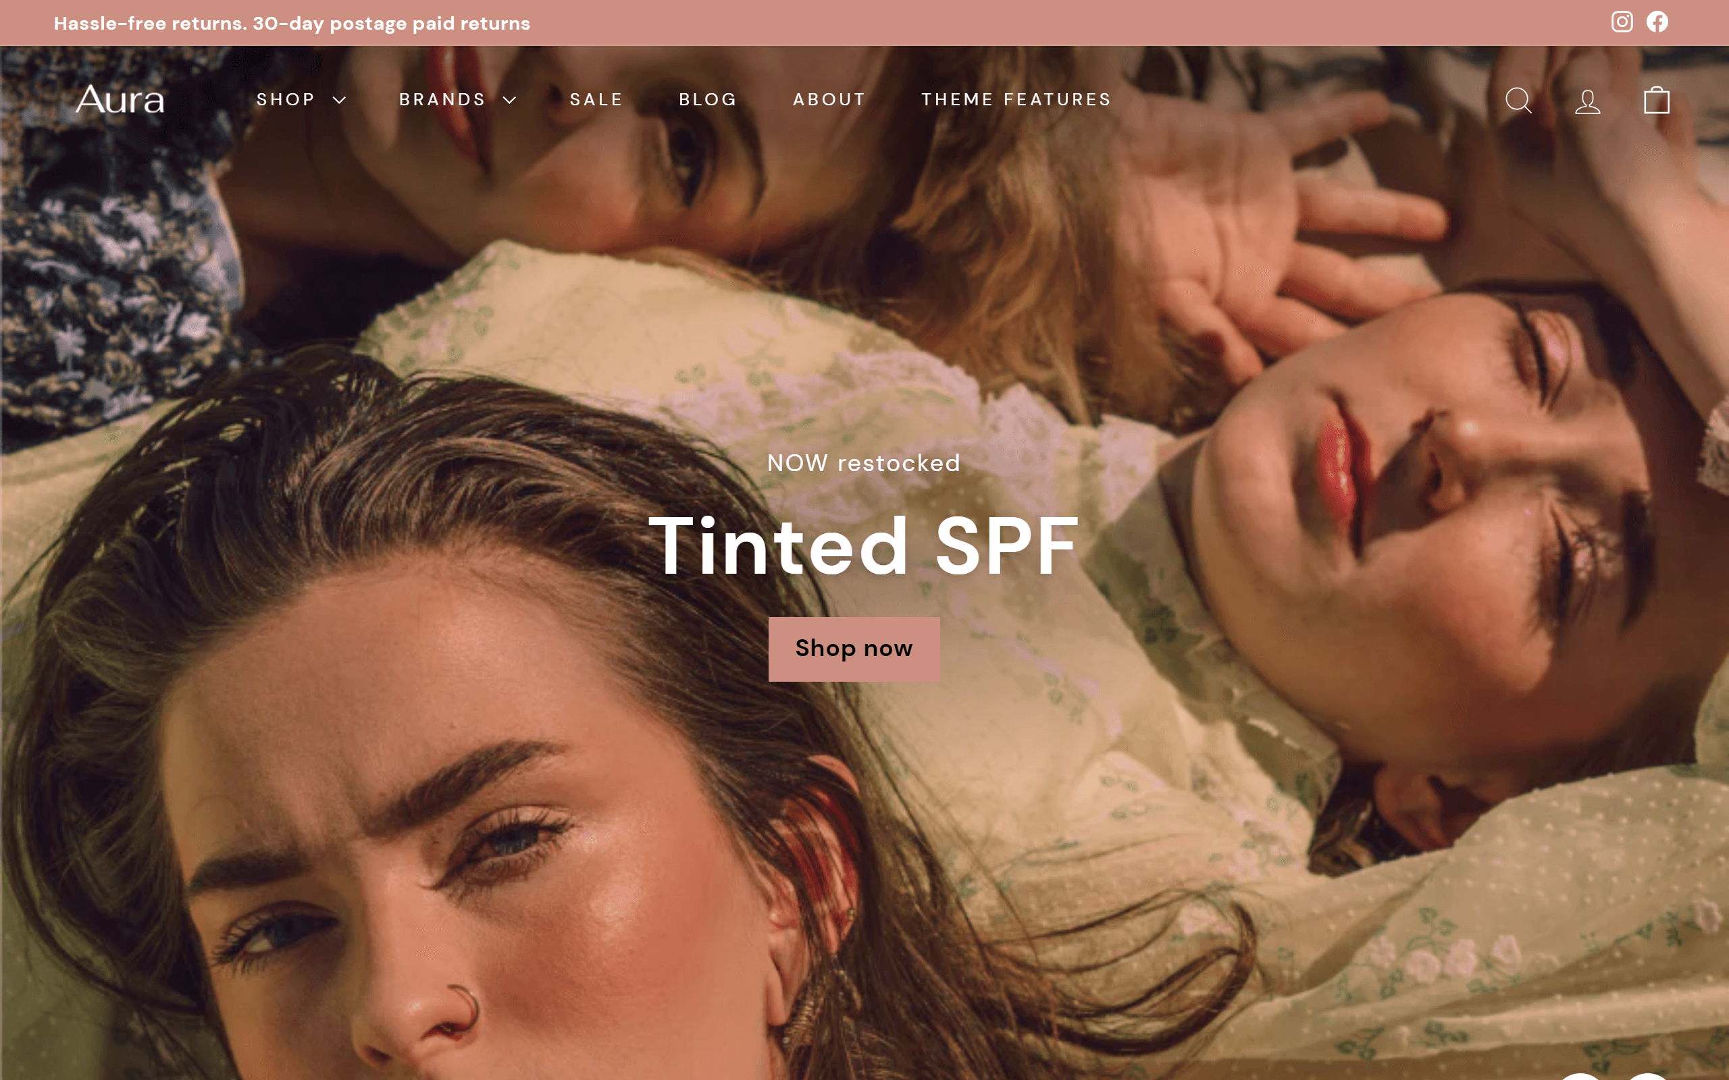Open the account login icon
Image resolution: width=1729 pixels, height=1080 pixels.
[1588, 101]
